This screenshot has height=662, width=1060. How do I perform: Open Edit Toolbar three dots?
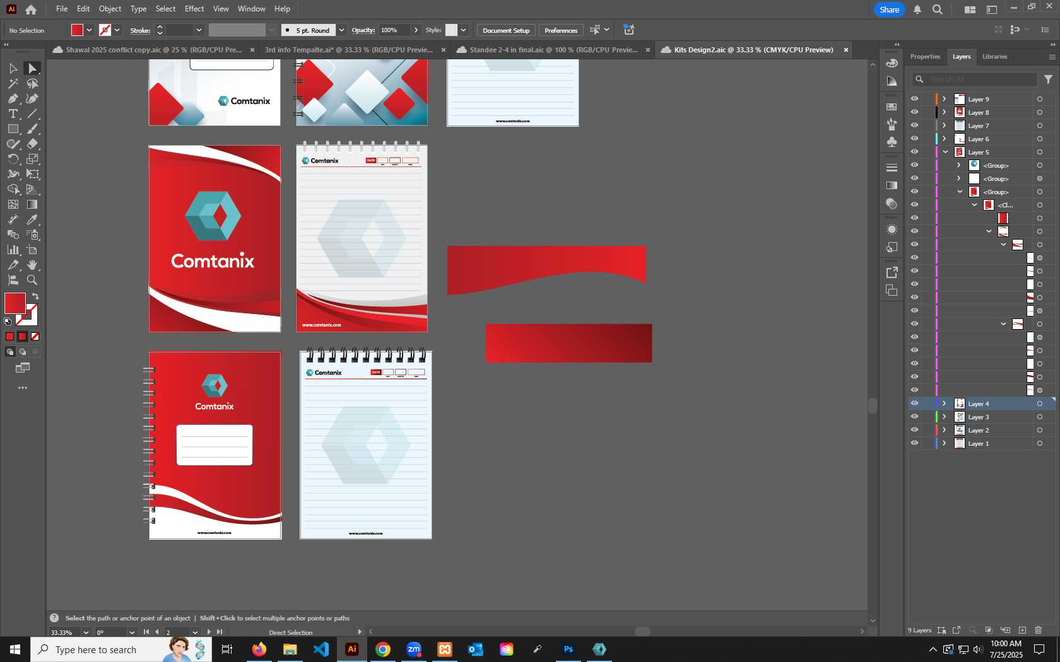click(x=23, y=388)
